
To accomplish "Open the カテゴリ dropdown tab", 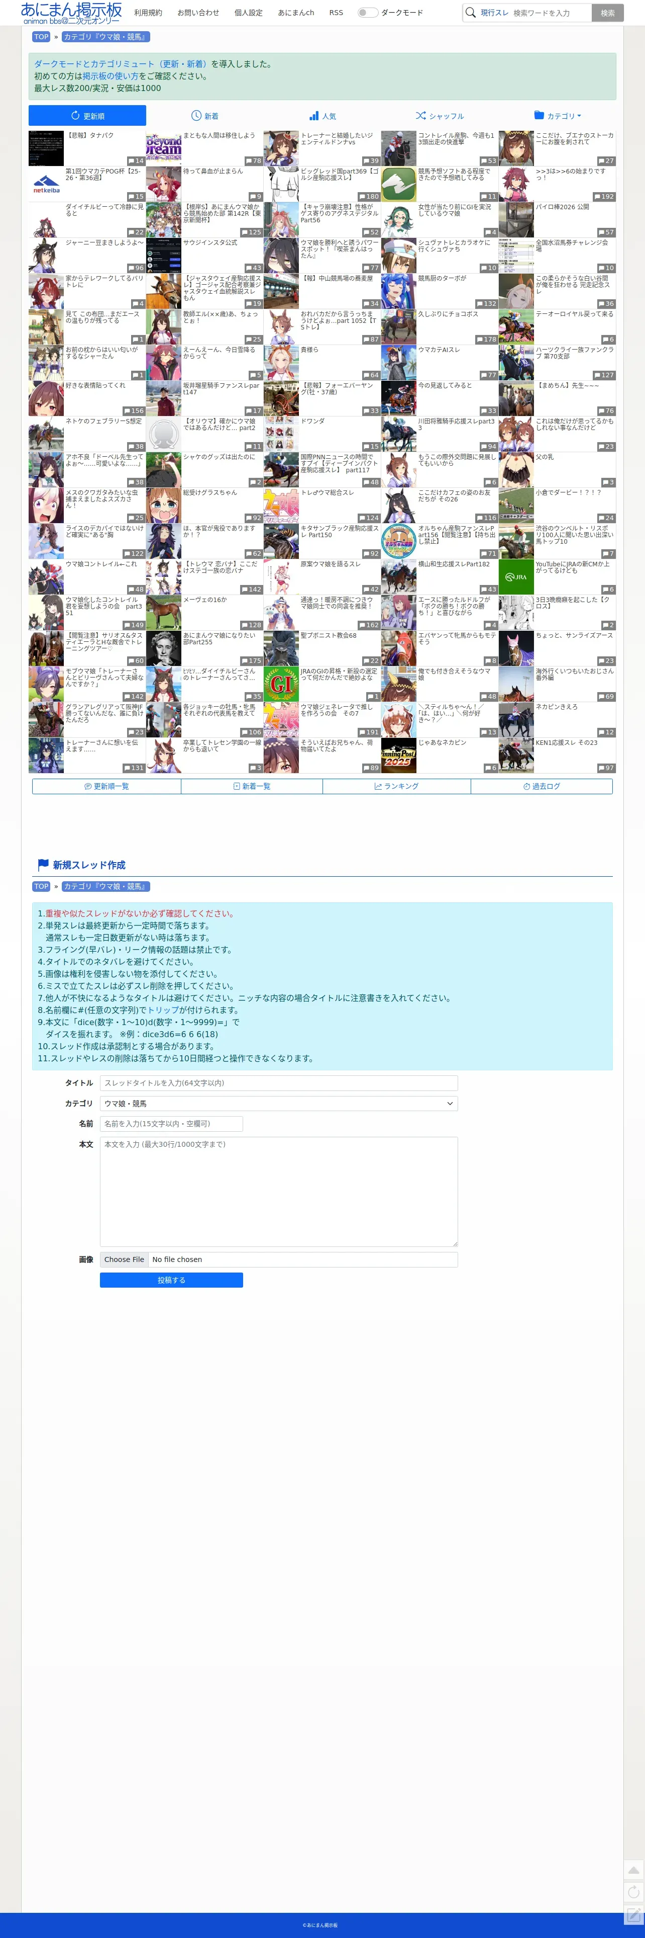I will [558, 116].
